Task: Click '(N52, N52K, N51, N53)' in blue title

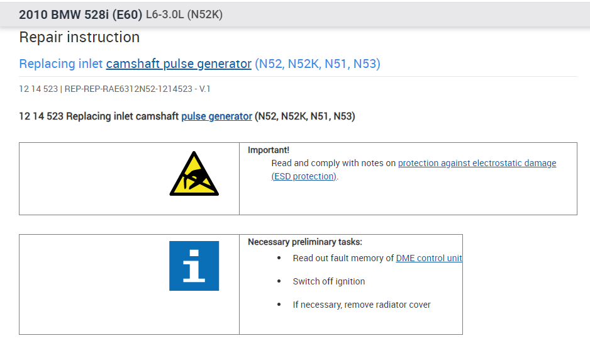Action: point(317,64)
